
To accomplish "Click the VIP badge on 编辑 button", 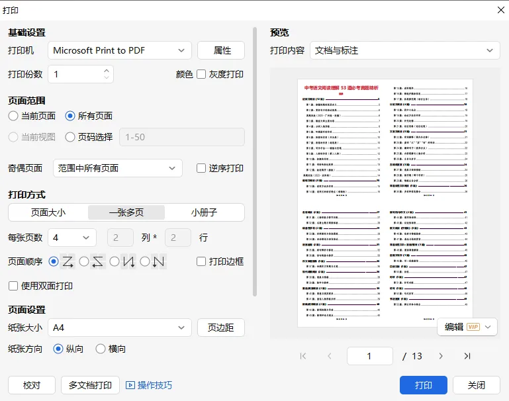I will (473, 327).
